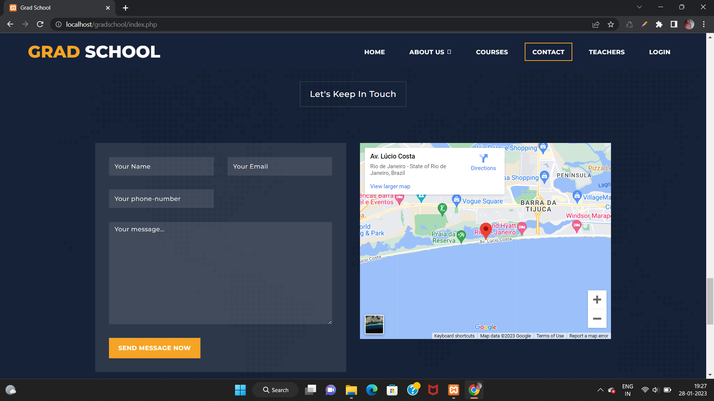The width and height of the screenshot is (714, 401).
Task: Zoom in on the map with the plus icon
Action: 597,299
